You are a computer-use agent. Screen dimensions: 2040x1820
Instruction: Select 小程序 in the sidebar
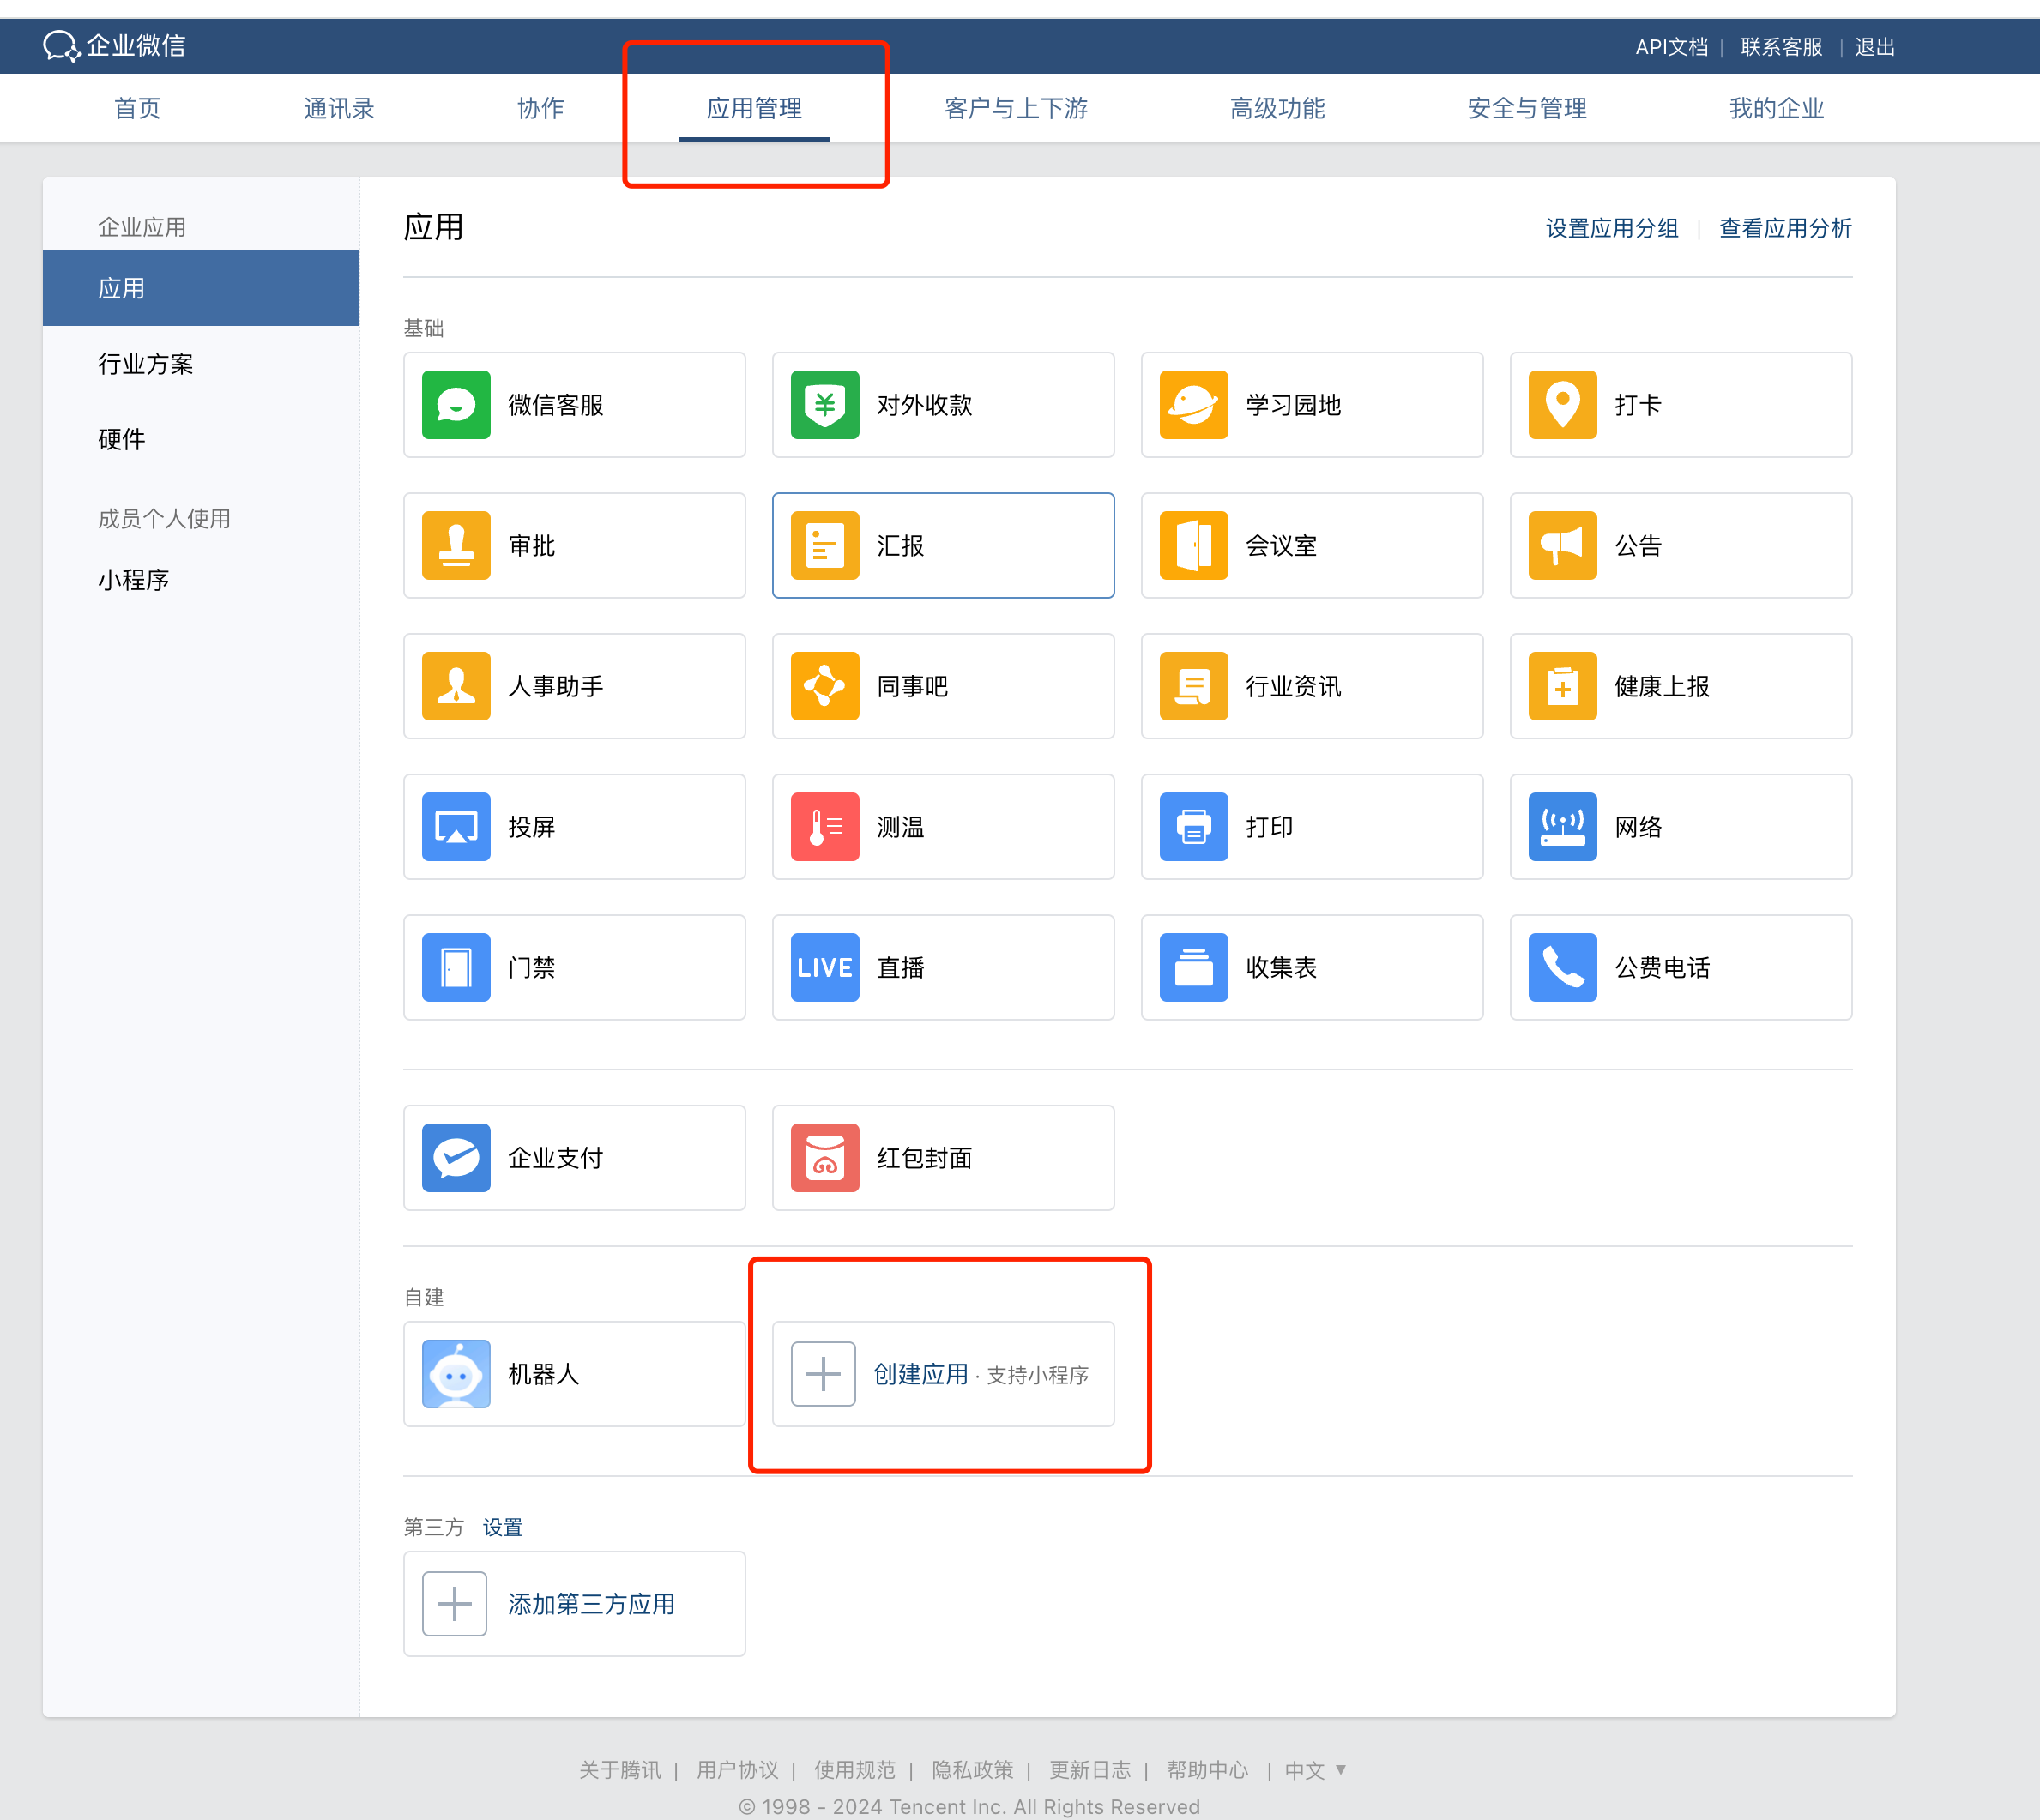click(x=134, y=580)
